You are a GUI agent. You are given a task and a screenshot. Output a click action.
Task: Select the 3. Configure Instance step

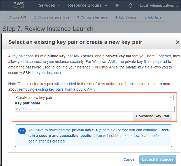(92, 17)
